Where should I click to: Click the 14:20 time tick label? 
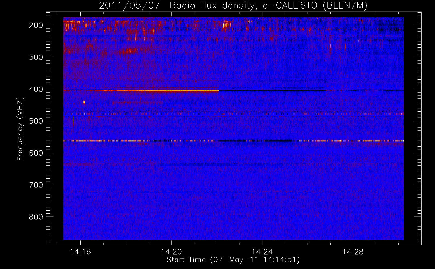pyautogui.click(x=171, y=252)
